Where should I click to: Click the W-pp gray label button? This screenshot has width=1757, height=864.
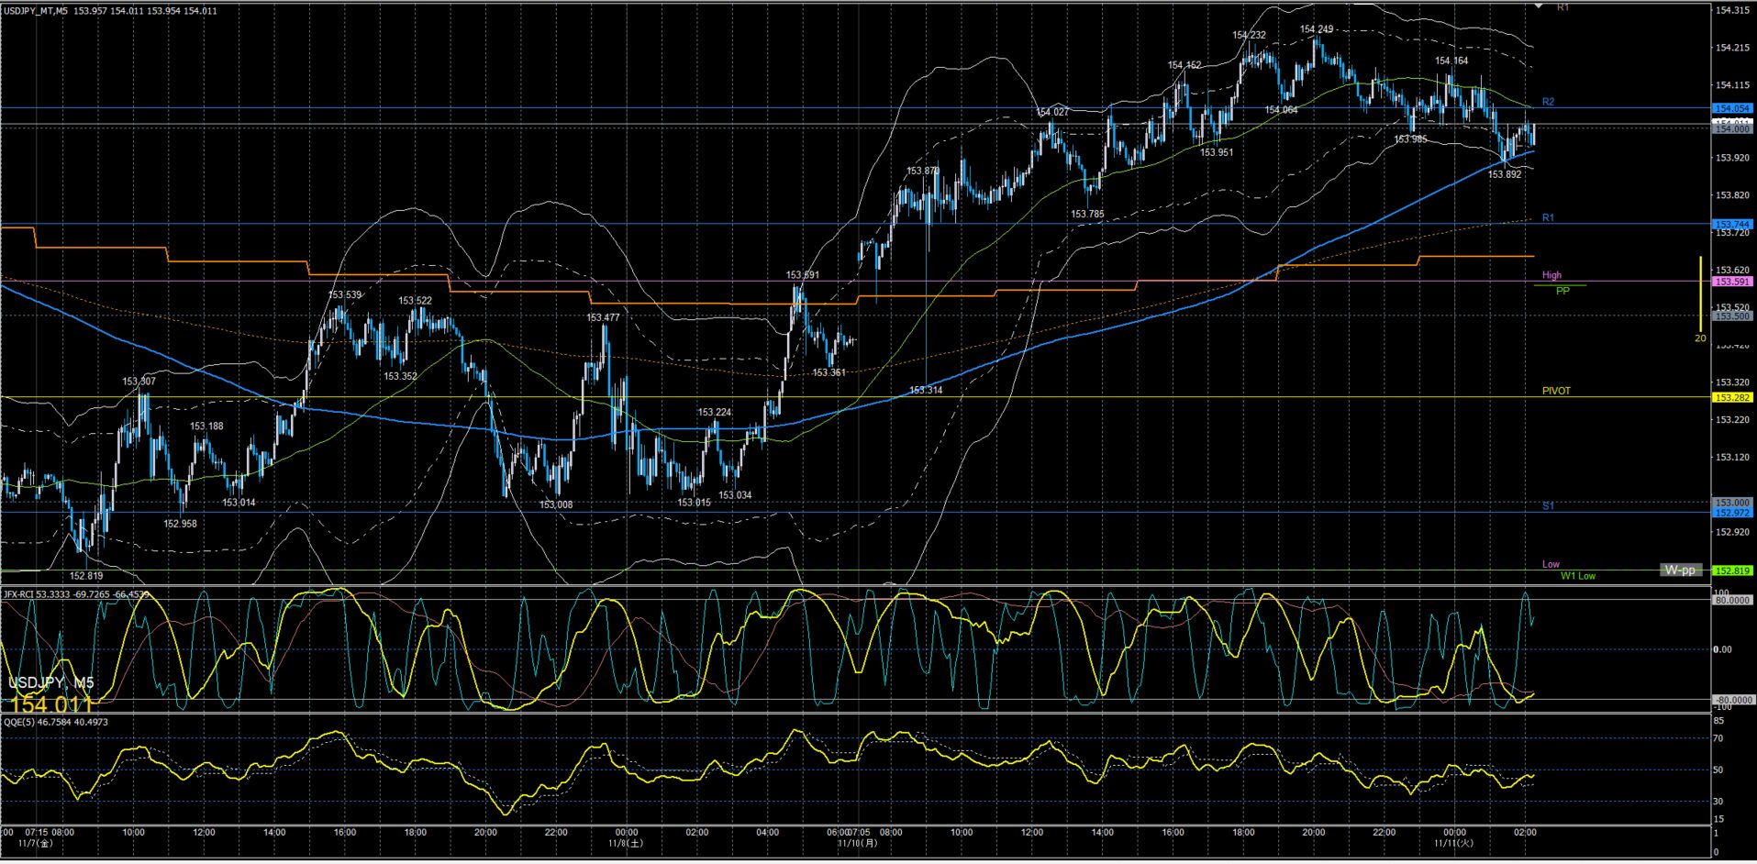tap(1680, 570)
